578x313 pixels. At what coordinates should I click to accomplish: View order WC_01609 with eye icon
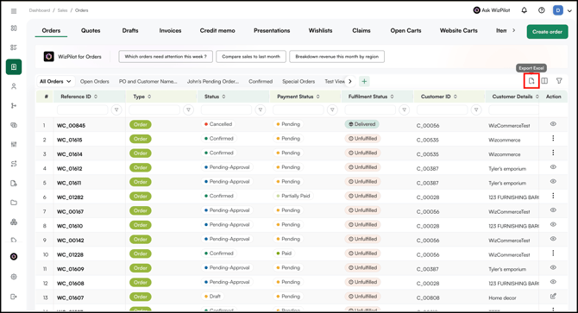coord(553,267)
